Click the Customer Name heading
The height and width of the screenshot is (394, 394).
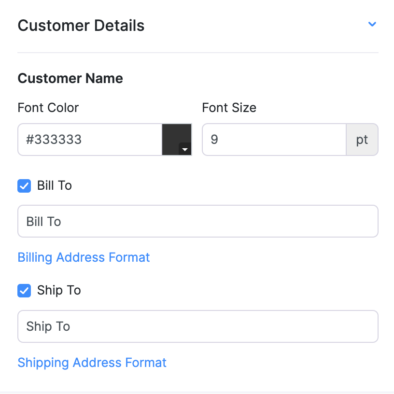[70, 78]
